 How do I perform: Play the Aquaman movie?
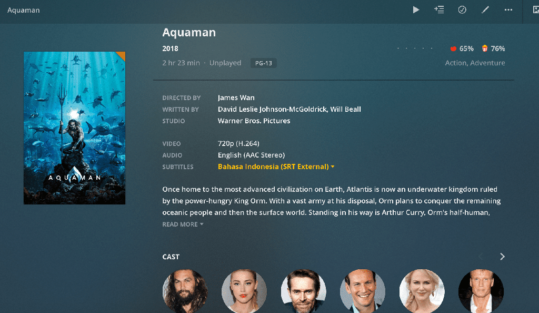coord(416,9)
